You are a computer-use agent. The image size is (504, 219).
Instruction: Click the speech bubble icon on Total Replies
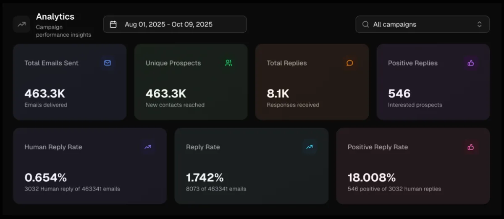pyautogui.click(x=349, y=63)
